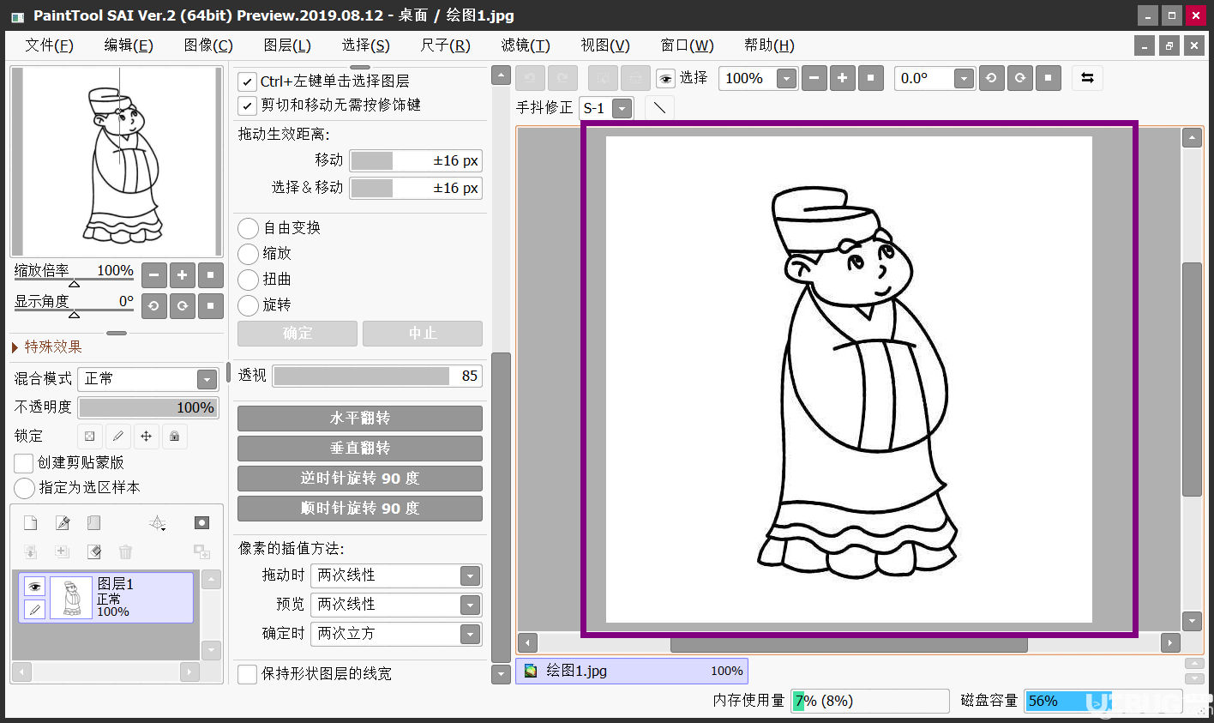Click 顺时针旋转 90 度 button
Screen dimensions: 1214x723
click(360, 509)
